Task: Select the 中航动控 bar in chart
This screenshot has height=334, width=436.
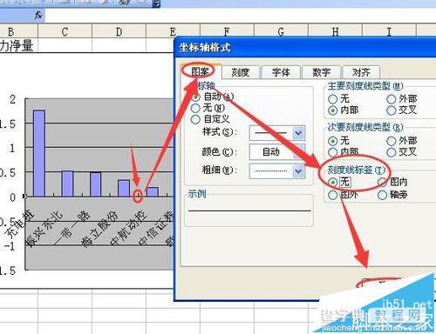Action: coord(153,192)
